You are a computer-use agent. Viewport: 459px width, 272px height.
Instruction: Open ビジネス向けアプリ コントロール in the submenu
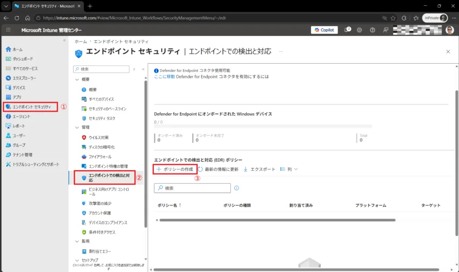(x=105, y=191)
